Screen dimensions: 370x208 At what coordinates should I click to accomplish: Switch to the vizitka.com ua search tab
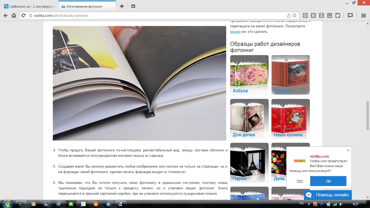[x=30, y=6]
